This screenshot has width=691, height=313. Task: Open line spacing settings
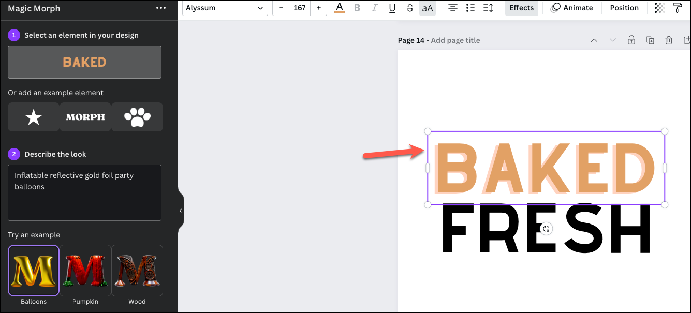click(x=488, y=8)
